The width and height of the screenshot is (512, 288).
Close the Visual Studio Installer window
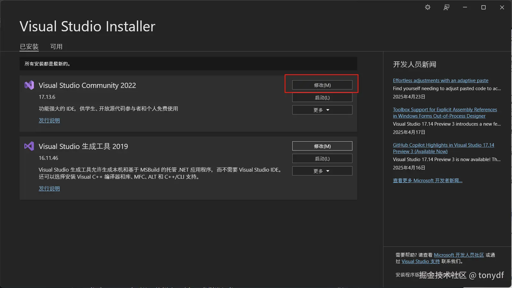(502, 7)
